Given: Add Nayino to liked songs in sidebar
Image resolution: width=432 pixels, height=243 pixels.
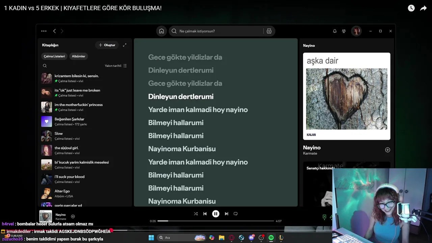Looking at the screenshot, I should [x=387, y=150].
